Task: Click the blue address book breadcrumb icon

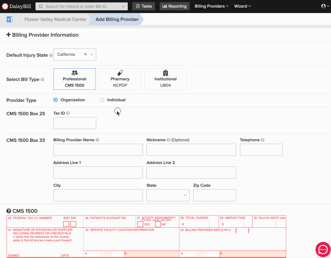Action: coord(9,19)
